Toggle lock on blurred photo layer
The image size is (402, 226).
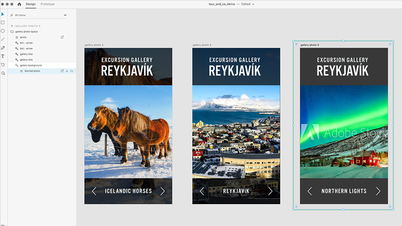coord(67,71)
